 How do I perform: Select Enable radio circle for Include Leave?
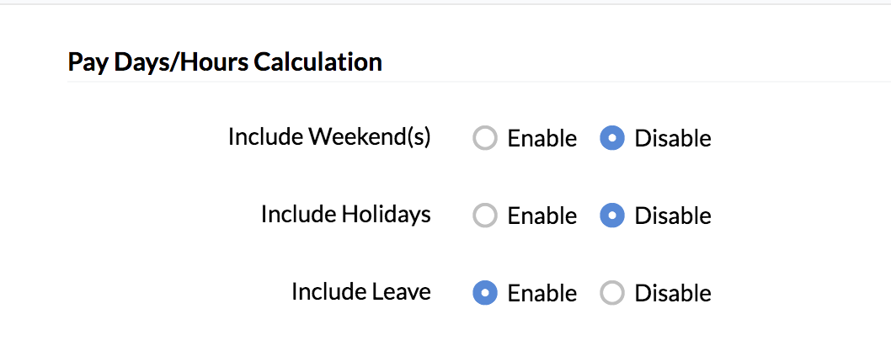pos(485,293)
